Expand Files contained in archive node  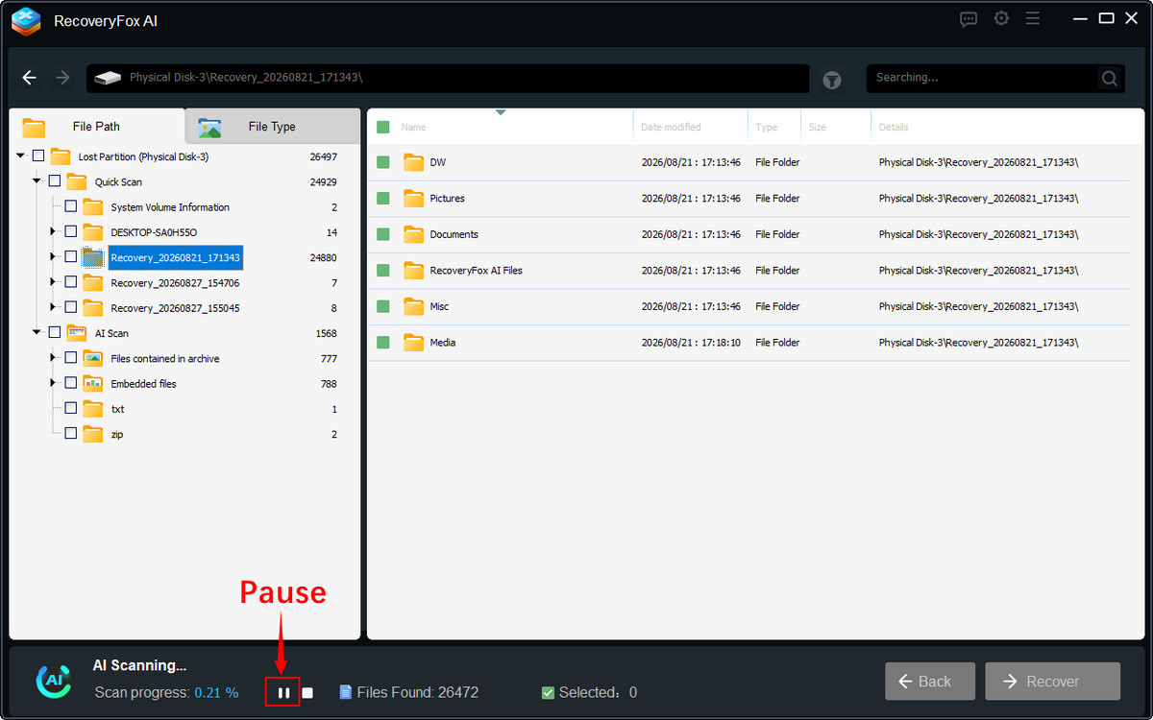point(53,358)
